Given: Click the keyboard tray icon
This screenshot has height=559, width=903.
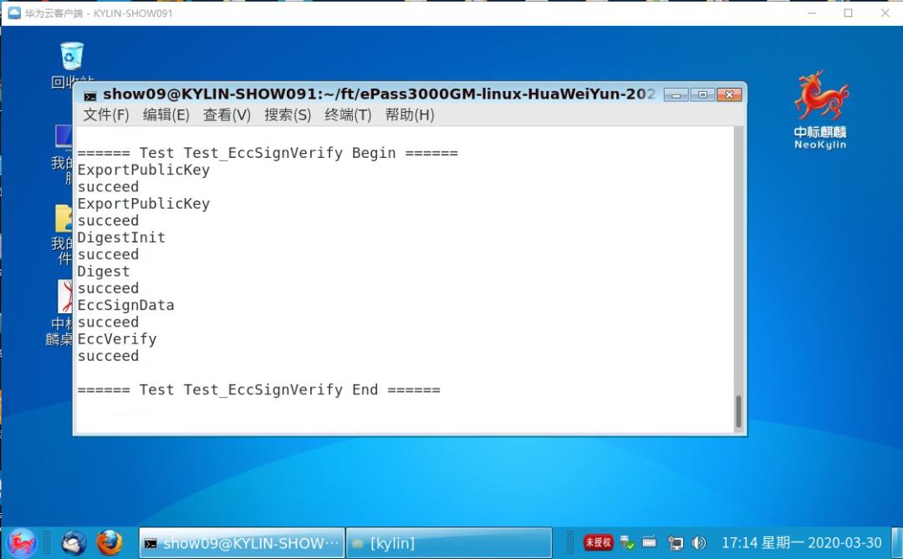Looking at the screenshot, I should click(650, 542).
